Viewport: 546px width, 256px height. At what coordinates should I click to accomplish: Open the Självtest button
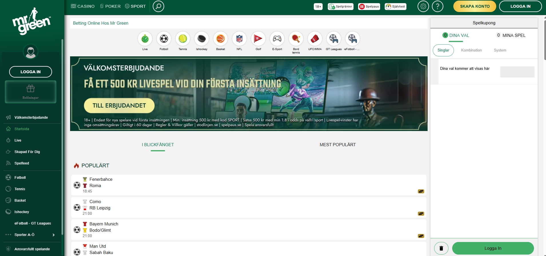point(396,7)
